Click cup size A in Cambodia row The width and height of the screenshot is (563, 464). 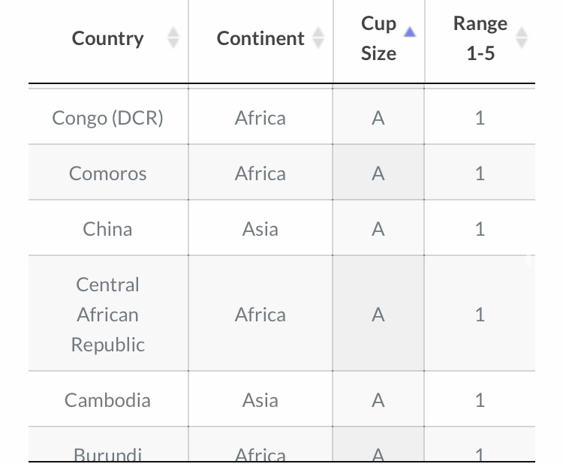(378, 400)
